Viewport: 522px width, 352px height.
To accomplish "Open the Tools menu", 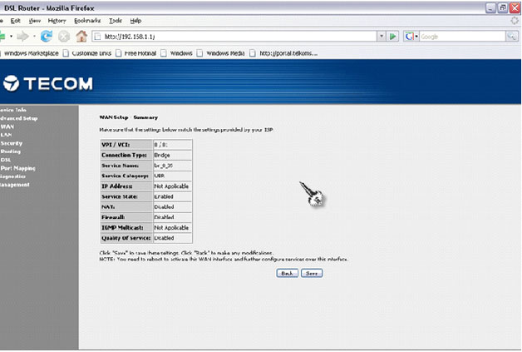I will coord(115,20).
